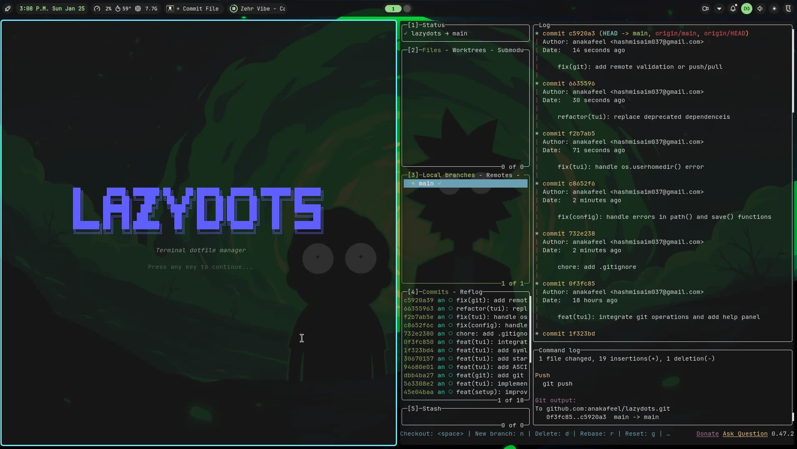
Task: Click the lazydots → main status line
Action: click(x=439, y=33)
